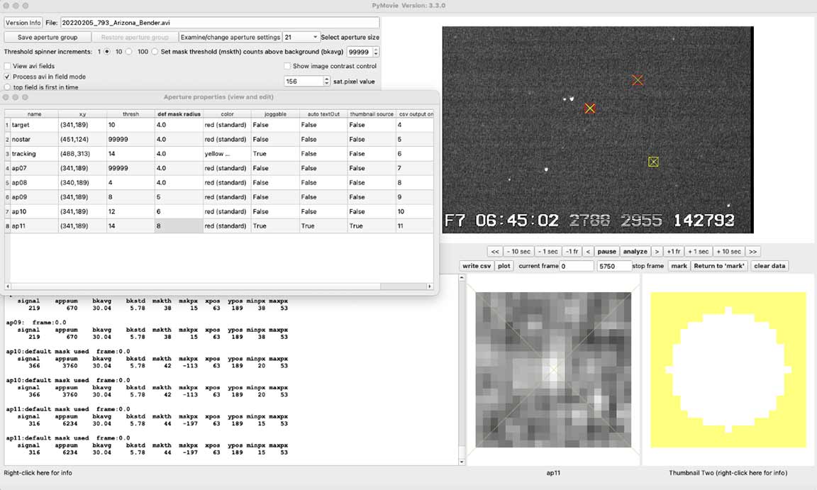This screenshot has width=817, height=490.
Task: Click the current frame input field
Action: tap(577, 266)
